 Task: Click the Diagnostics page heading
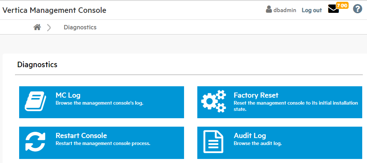point(37,65)
